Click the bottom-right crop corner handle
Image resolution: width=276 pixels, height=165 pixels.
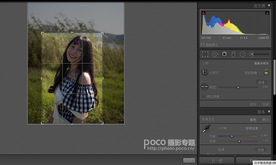(102, 123)
